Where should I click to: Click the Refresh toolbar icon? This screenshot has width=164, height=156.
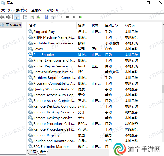(32, 17)
